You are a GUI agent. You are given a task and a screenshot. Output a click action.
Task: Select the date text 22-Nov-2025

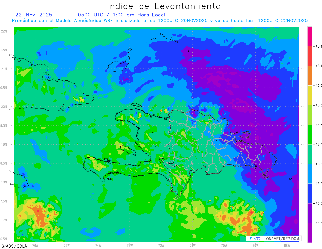34,15
